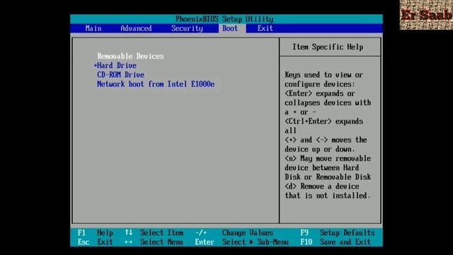The image size is (453, 255).
Task: Click the up-down arrows Select Item hint
Action: tap(154, 233)
